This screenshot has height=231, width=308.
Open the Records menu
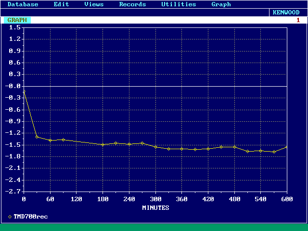pos(133,4)
